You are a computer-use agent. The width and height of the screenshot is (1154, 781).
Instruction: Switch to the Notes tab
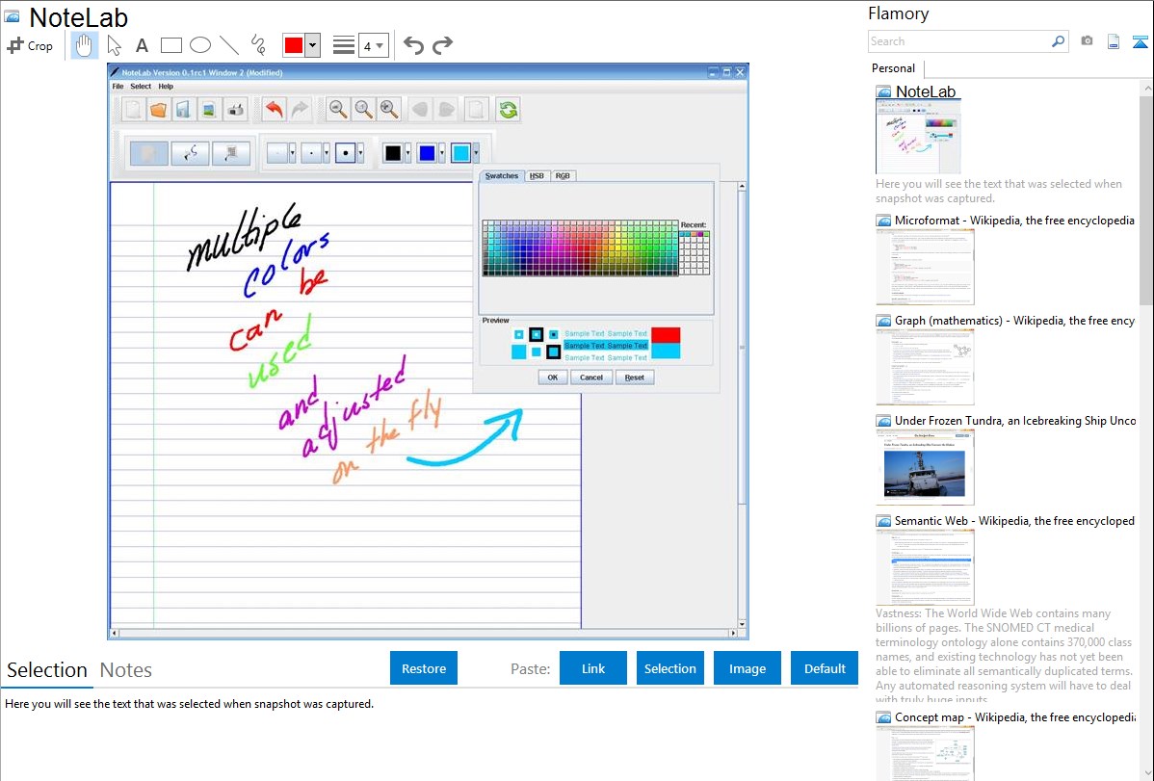click(x=125, y=670)
